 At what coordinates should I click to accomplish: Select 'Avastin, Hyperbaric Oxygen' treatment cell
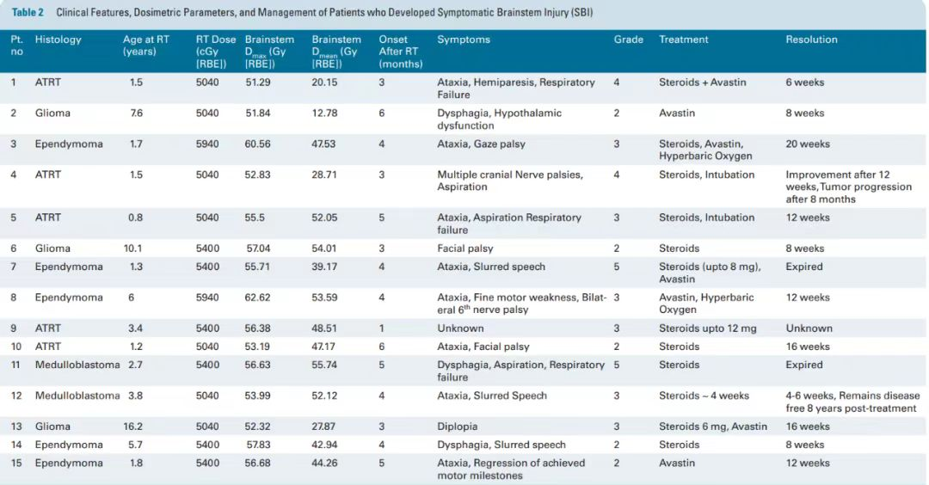(x=706, y=304)
